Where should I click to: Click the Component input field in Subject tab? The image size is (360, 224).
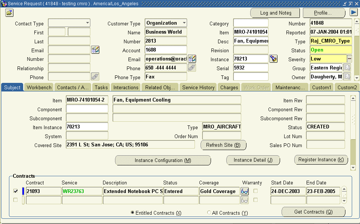click(87, 109)
